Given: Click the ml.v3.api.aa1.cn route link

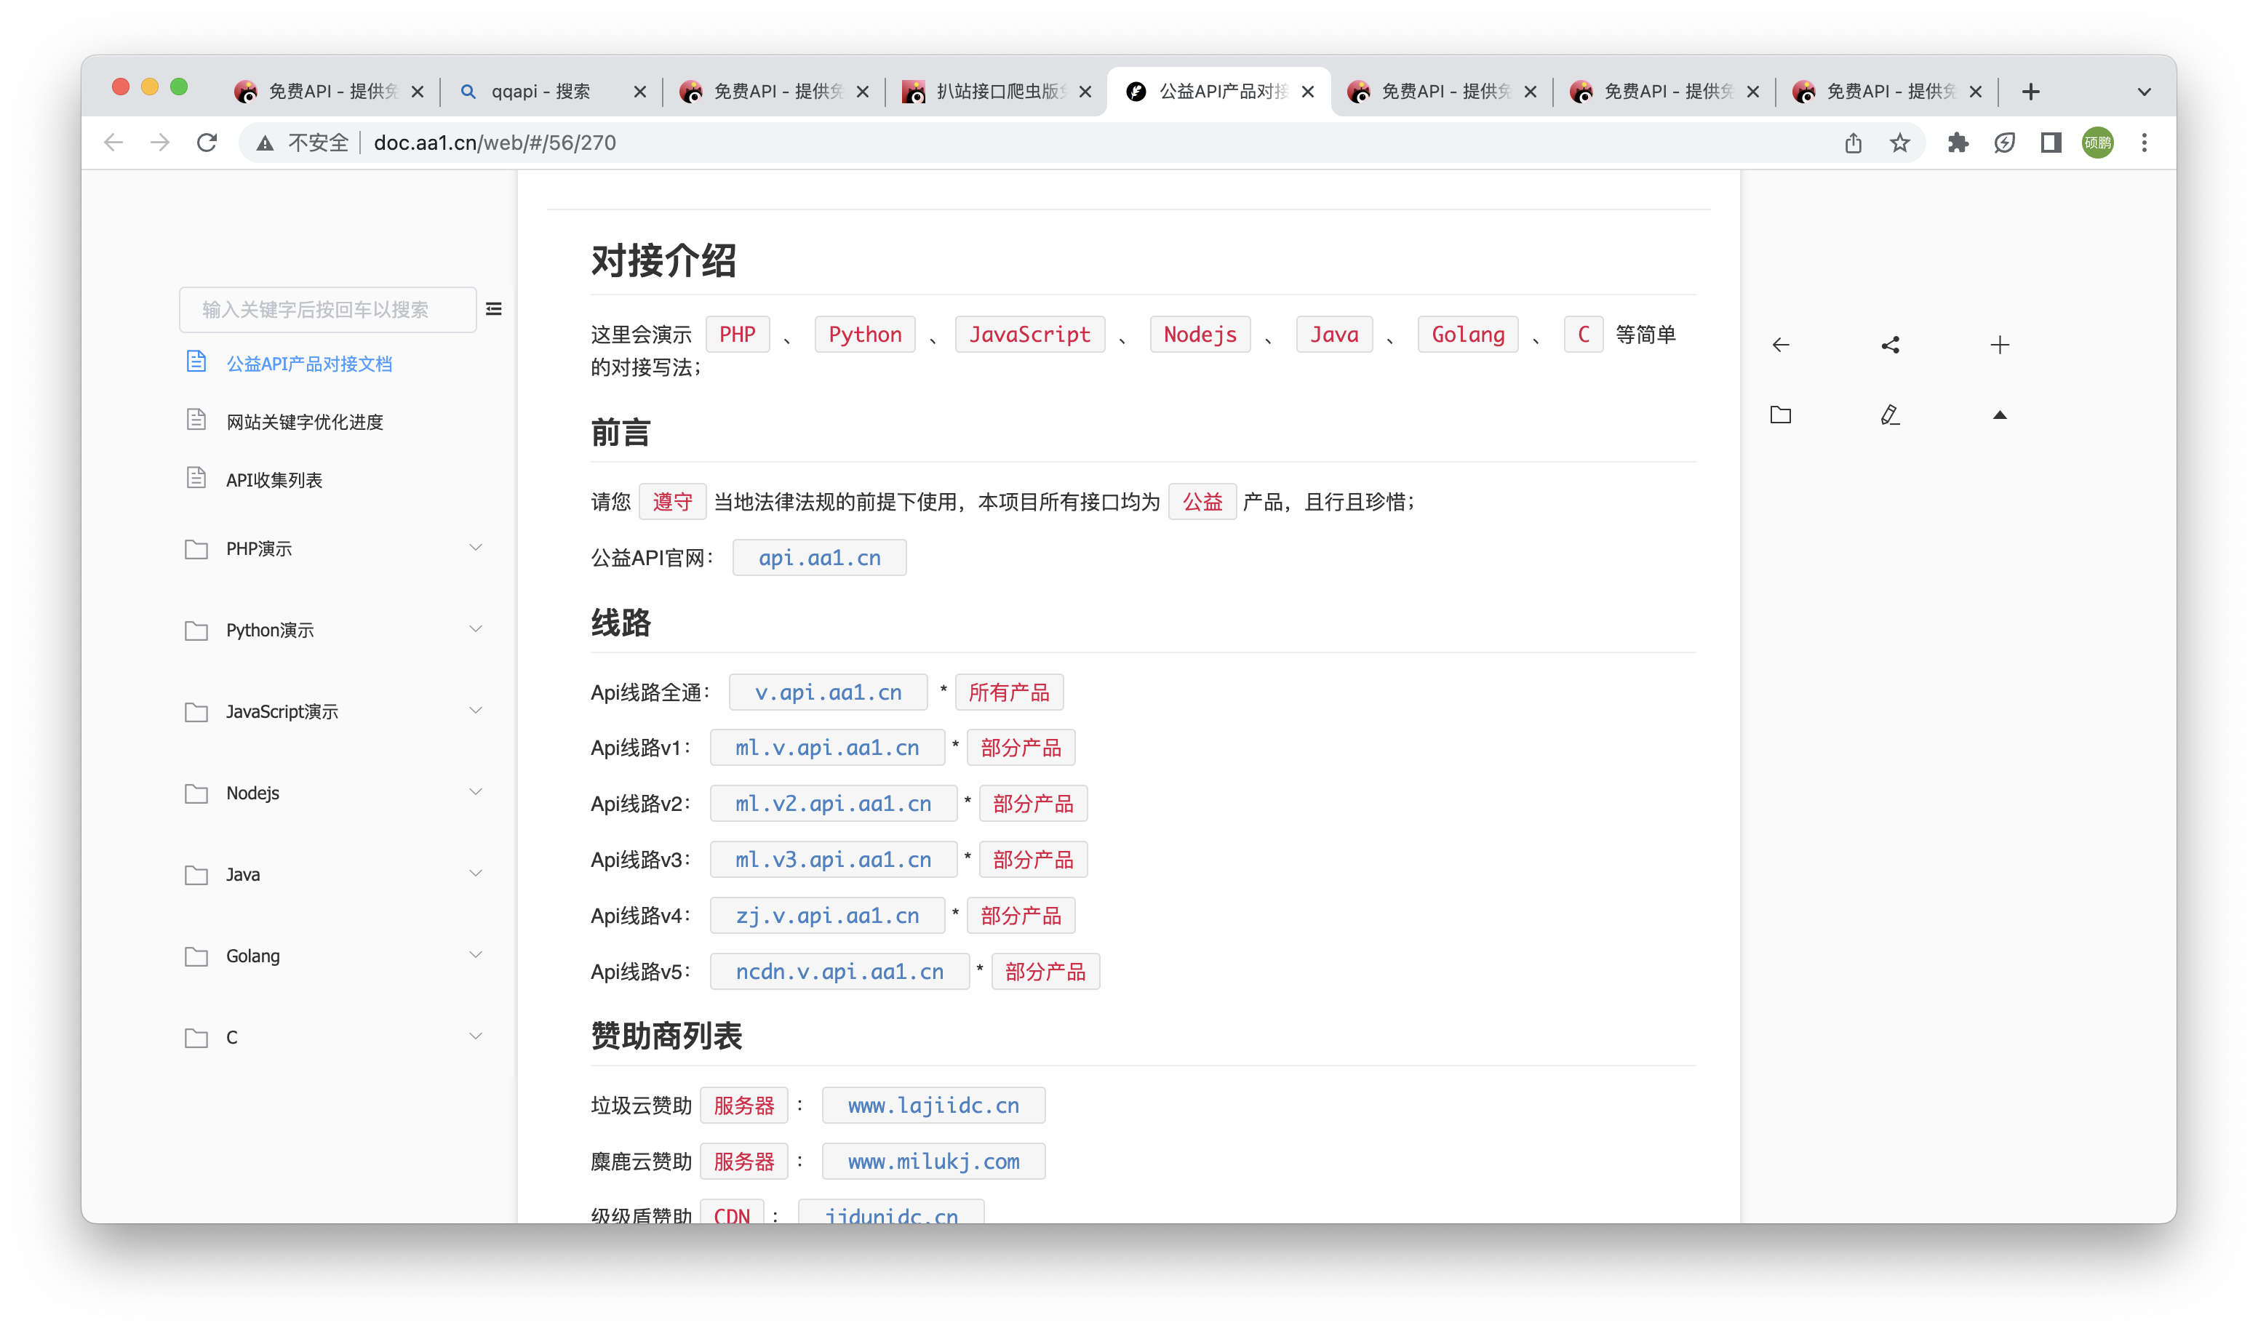Looking at the screenshot, I should [832, 859].
